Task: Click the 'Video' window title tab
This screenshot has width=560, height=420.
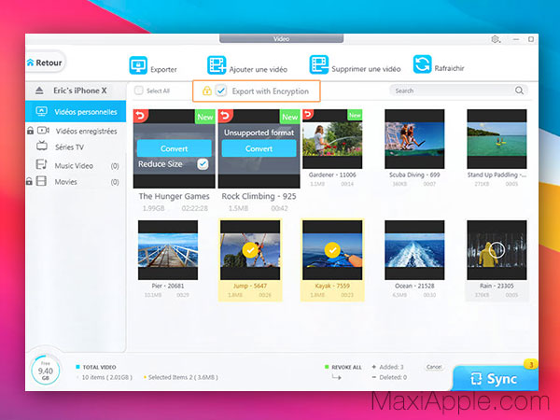Action: [282, 38]
